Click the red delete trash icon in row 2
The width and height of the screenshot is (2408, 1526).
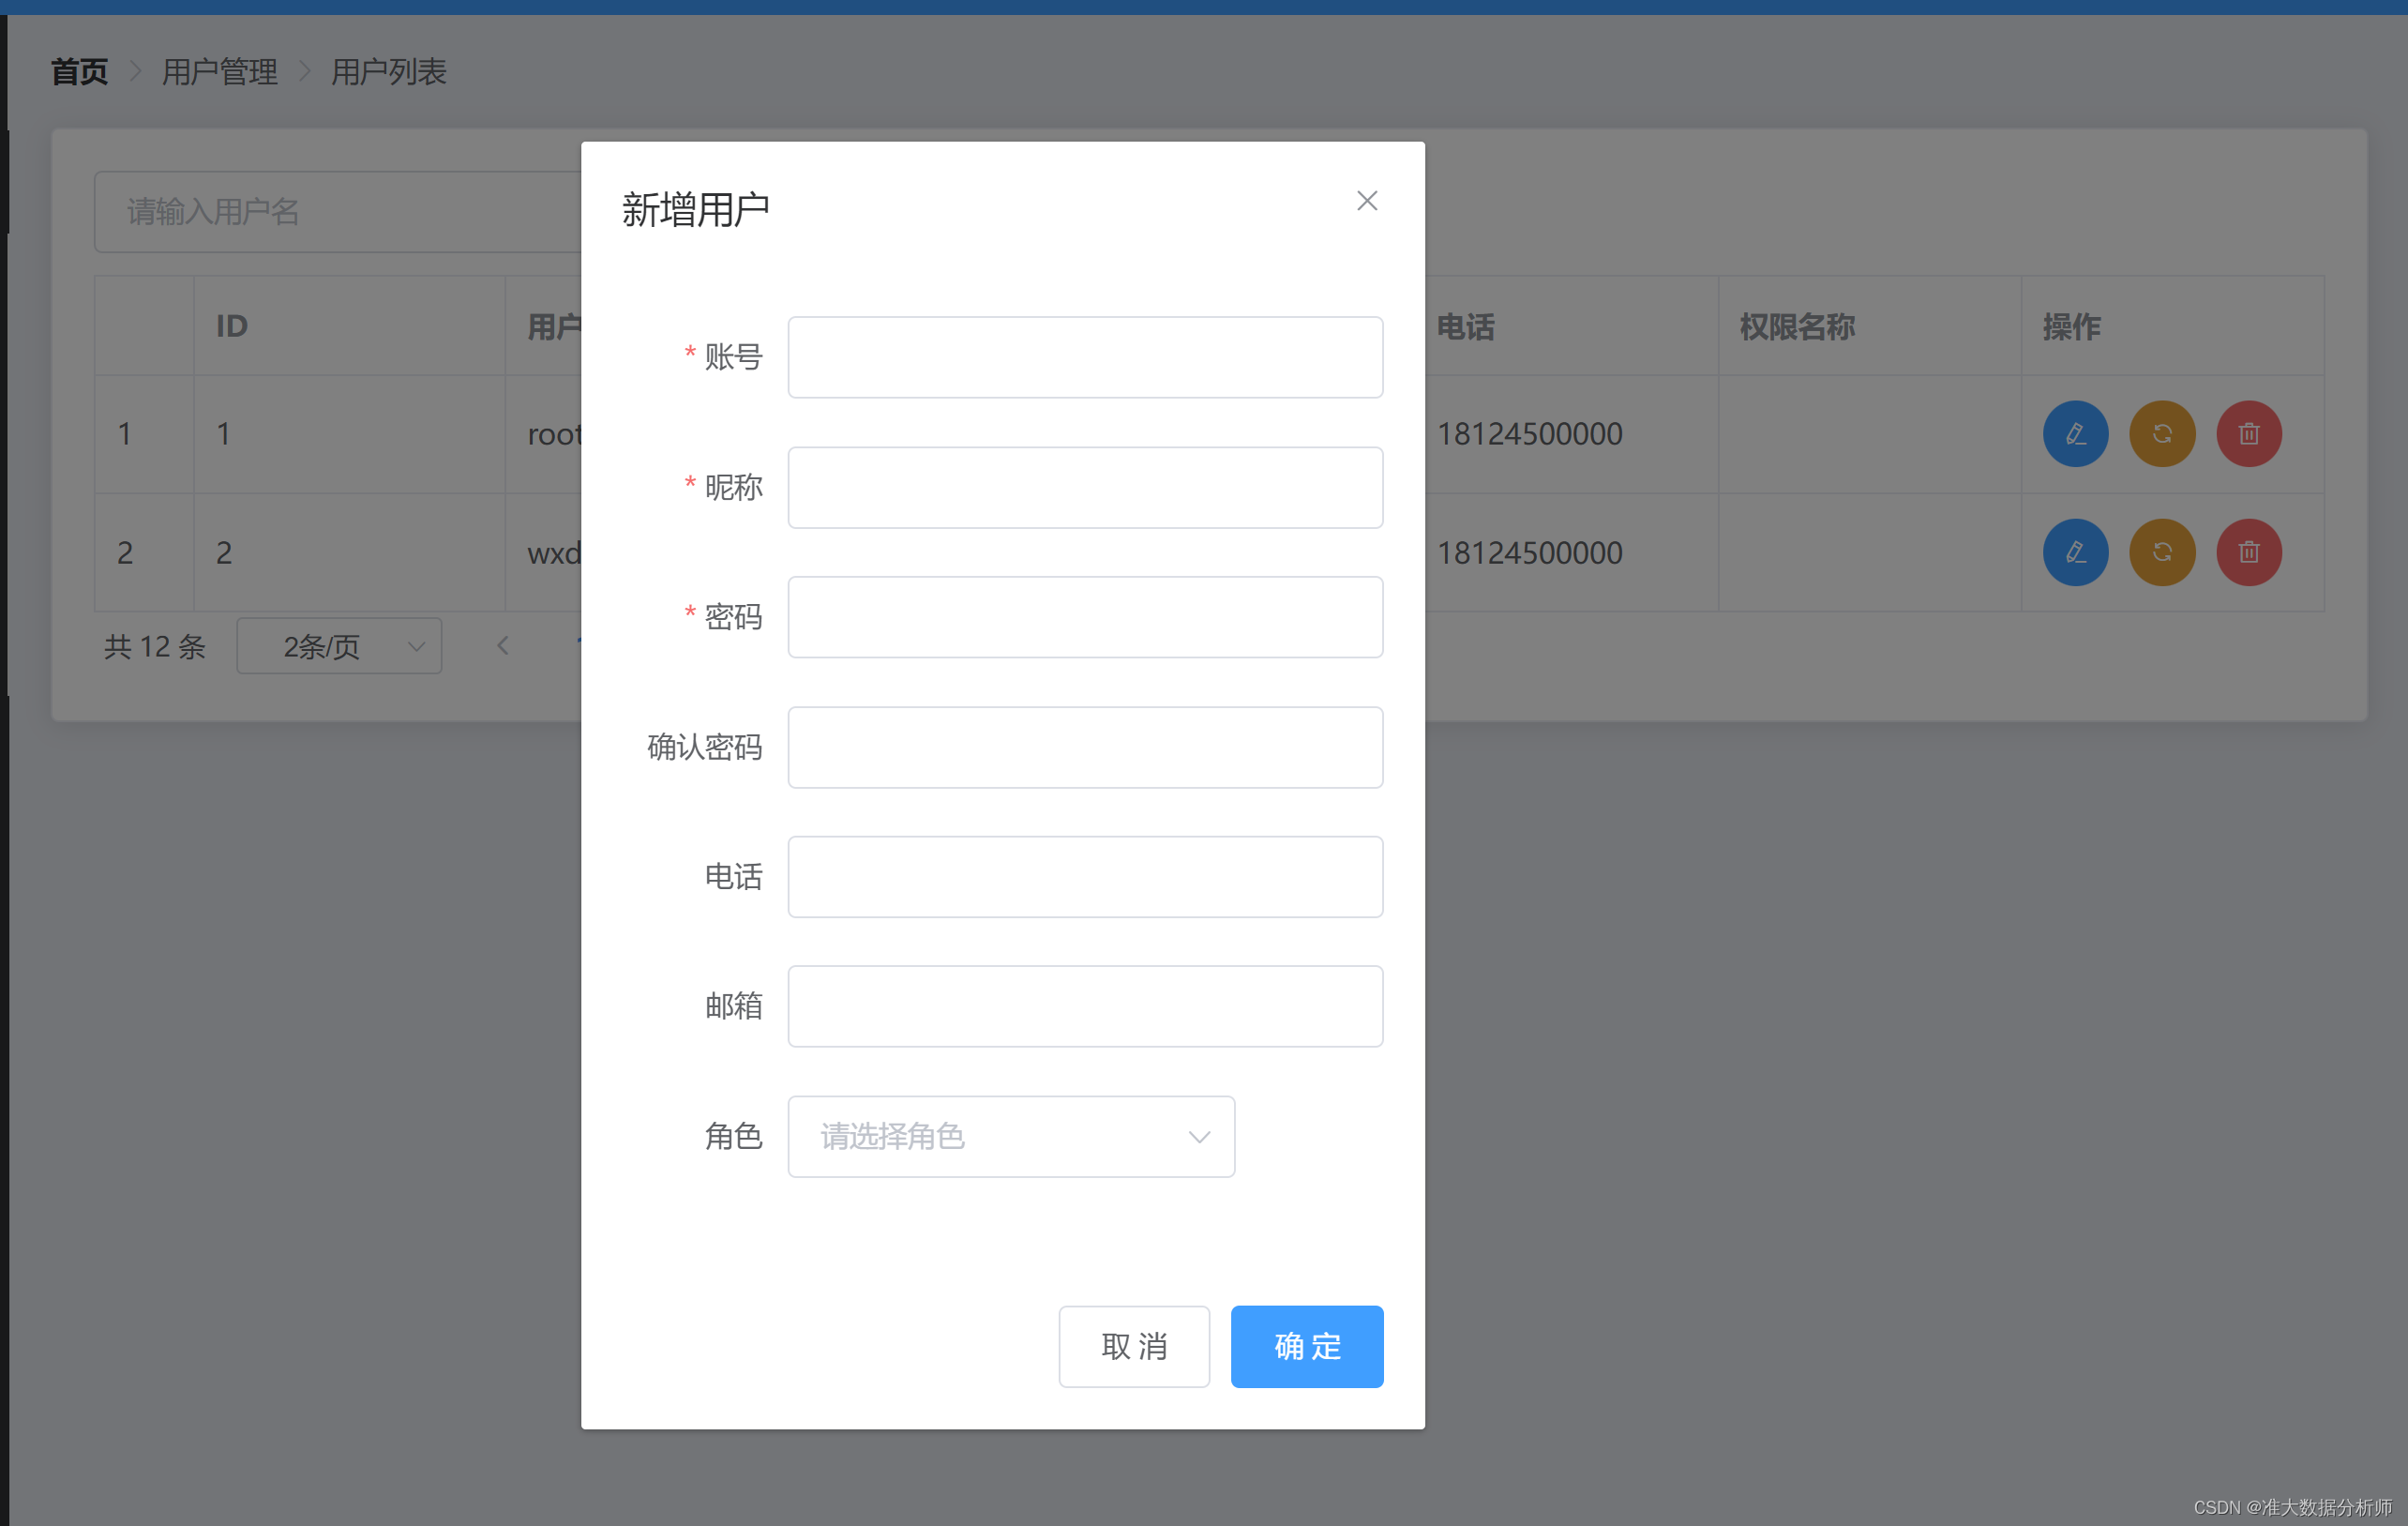pos(2249,552)
